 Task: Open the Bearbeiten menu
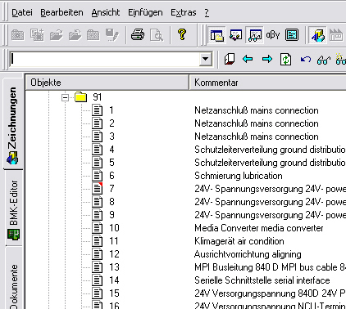[61, 12]
